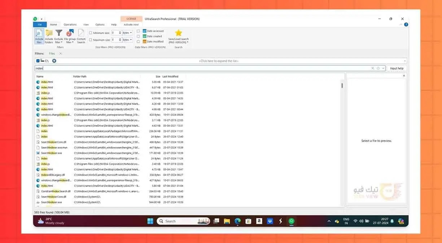Viewport: 442px width, 243px height.
Task: Switch to the Home tab
Action: click(x=53, y=24)
